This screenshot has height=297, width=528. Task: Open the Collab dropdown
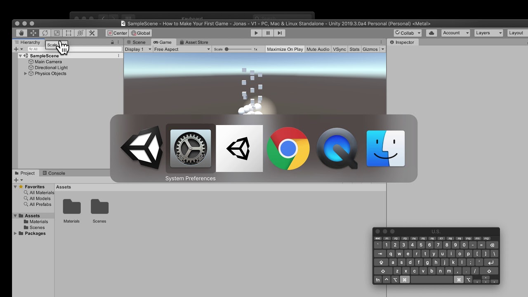[x=408, y=33]
